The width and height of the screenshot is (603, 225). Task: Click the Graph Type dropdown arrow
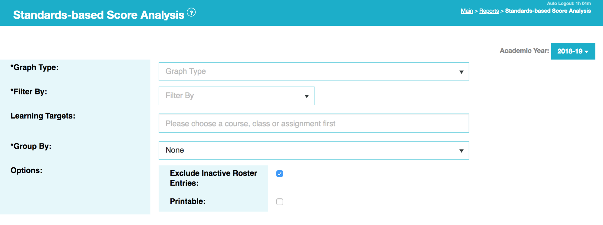[461, 72]
